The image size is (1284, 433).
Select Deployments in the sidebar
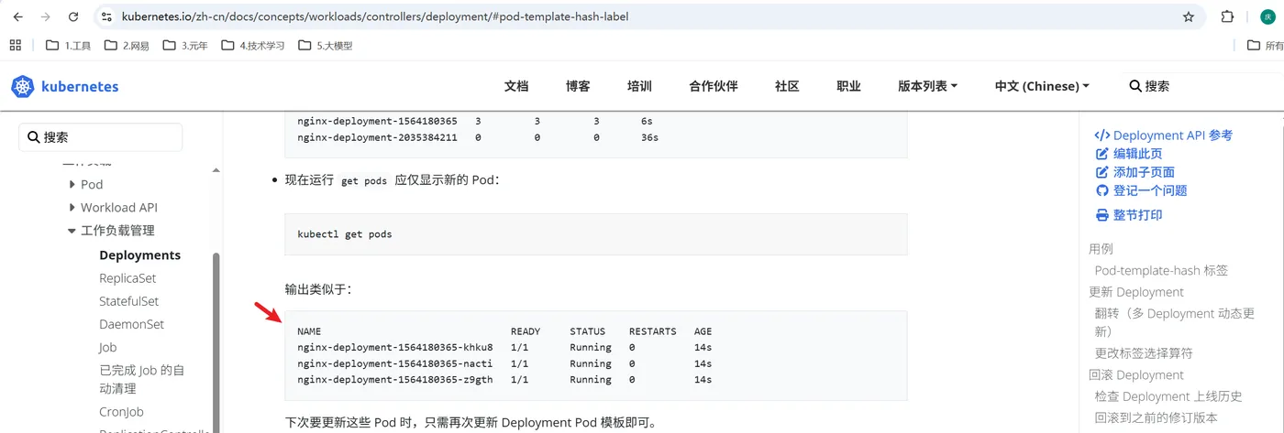tap(139, 255)
